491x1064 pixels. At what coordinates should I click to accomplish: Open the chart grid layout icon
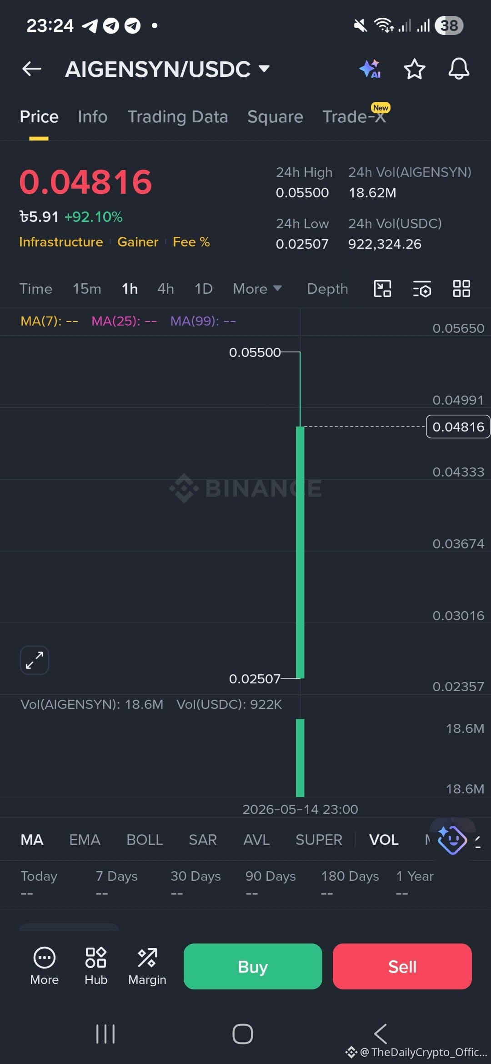tap(461, 289)
